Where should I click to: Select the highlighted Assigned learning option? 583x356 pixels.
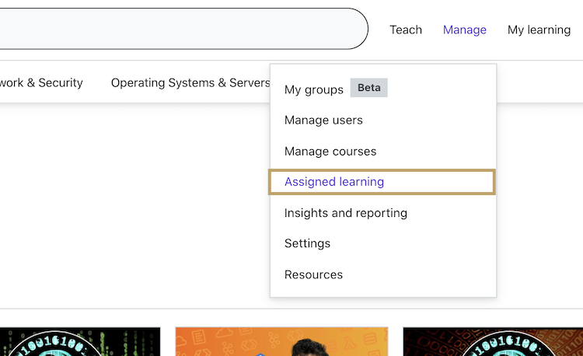pyautogui.click(x=334, y=182)
